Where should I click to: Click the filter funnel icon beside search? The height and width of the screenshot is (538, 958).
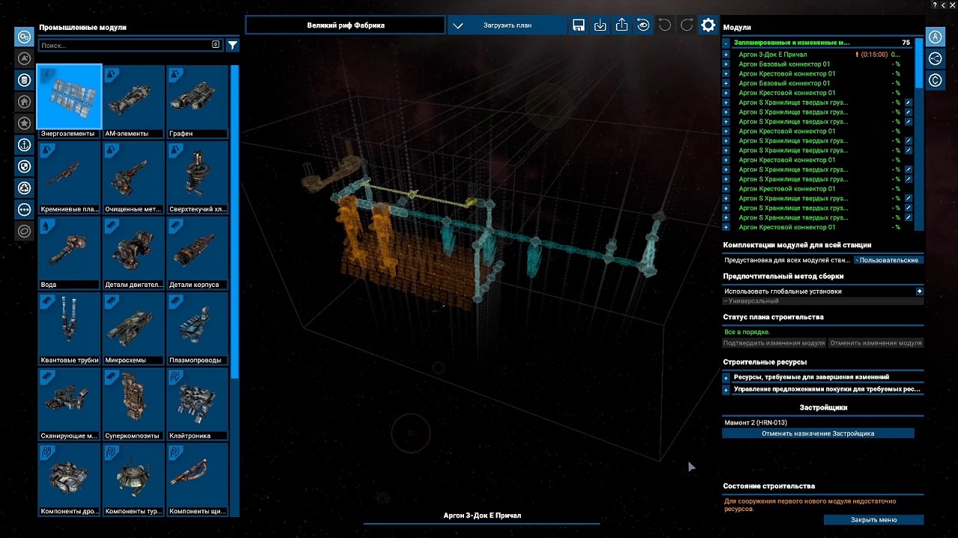(x=233, y=46)
